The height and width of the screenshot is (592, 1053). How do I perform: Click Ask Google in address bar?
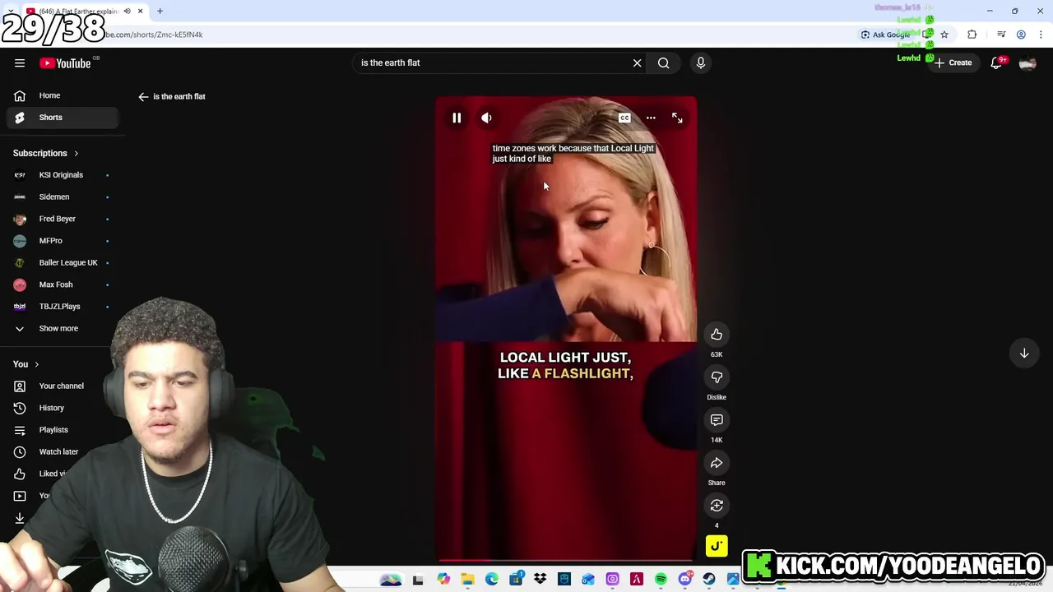(885, 35)
